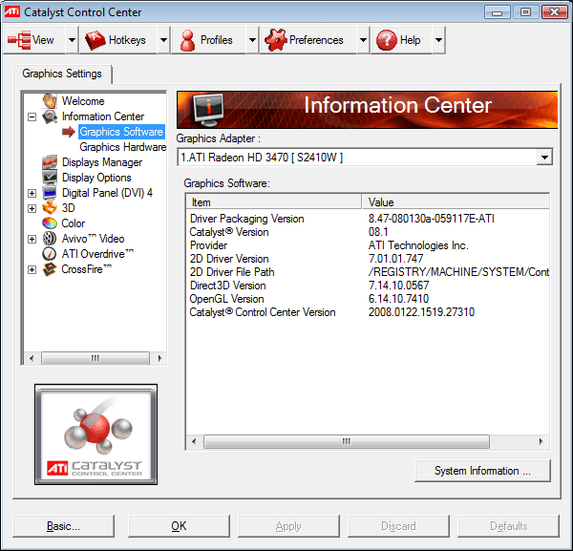This screenshot has height=551, width=573.
Task: Open the Graphics Adapter combo box
Action: click(x=365, y=158)
